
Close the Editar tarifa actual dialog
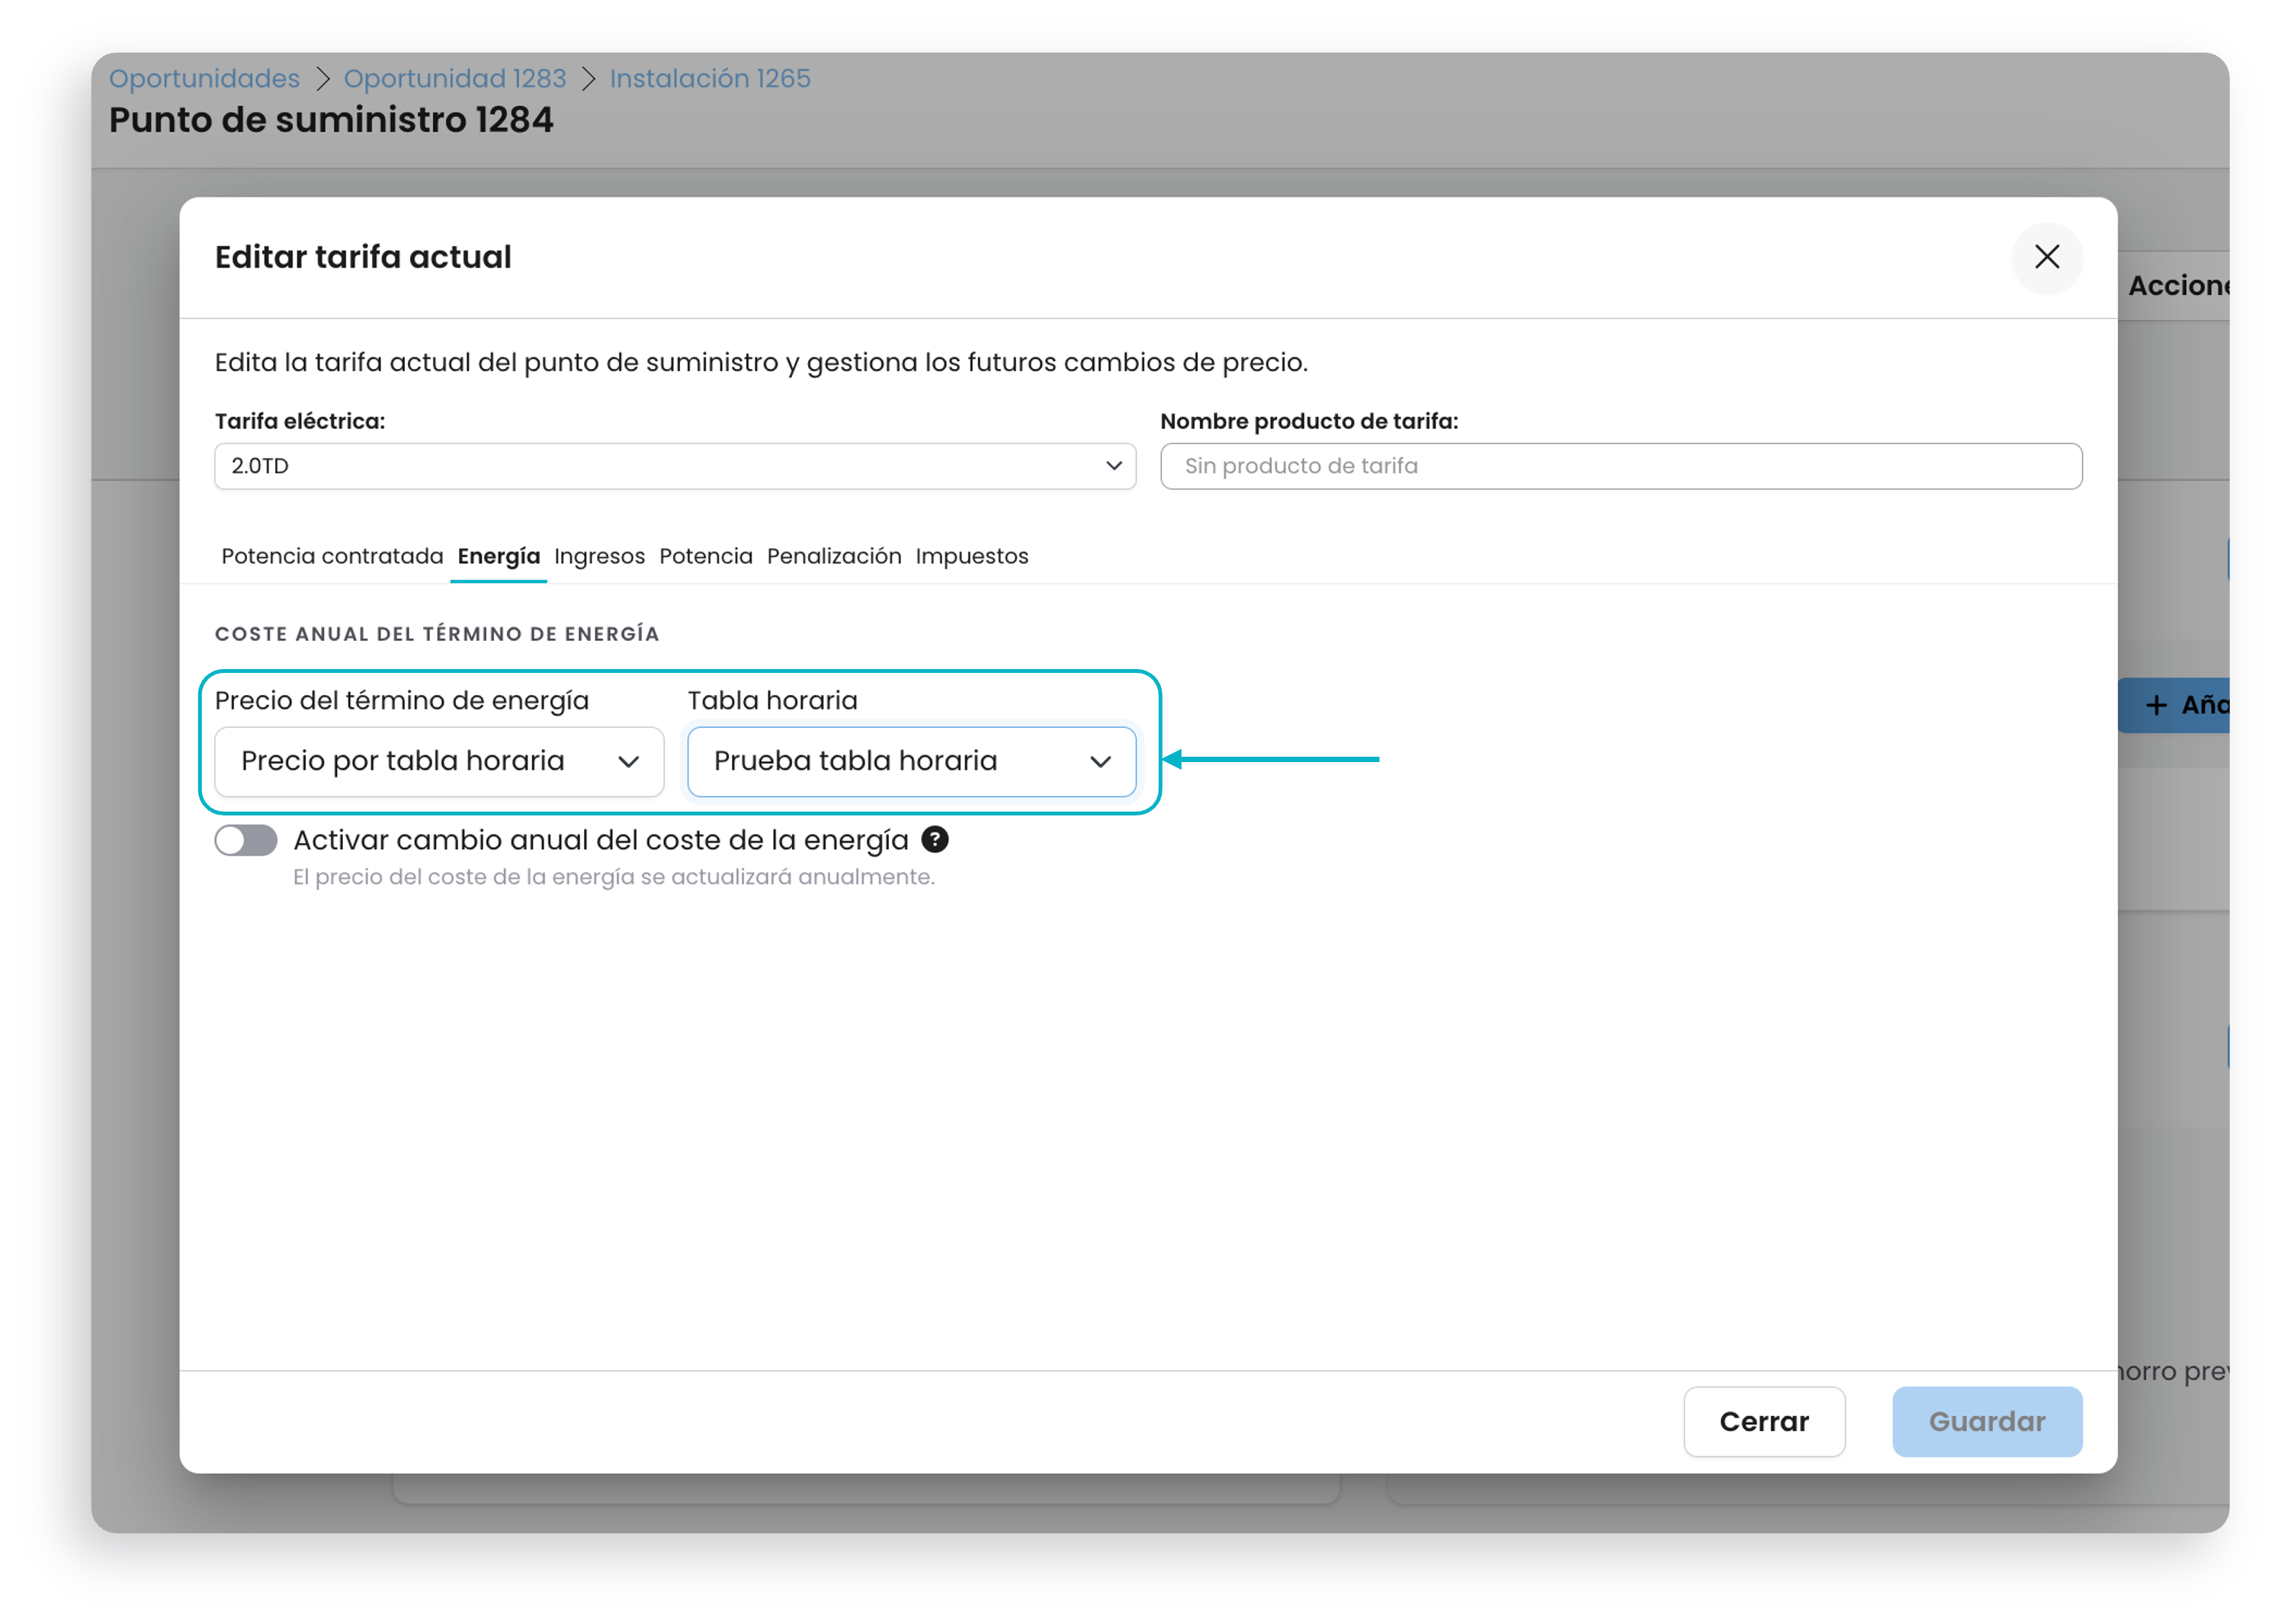[2047, 257]
